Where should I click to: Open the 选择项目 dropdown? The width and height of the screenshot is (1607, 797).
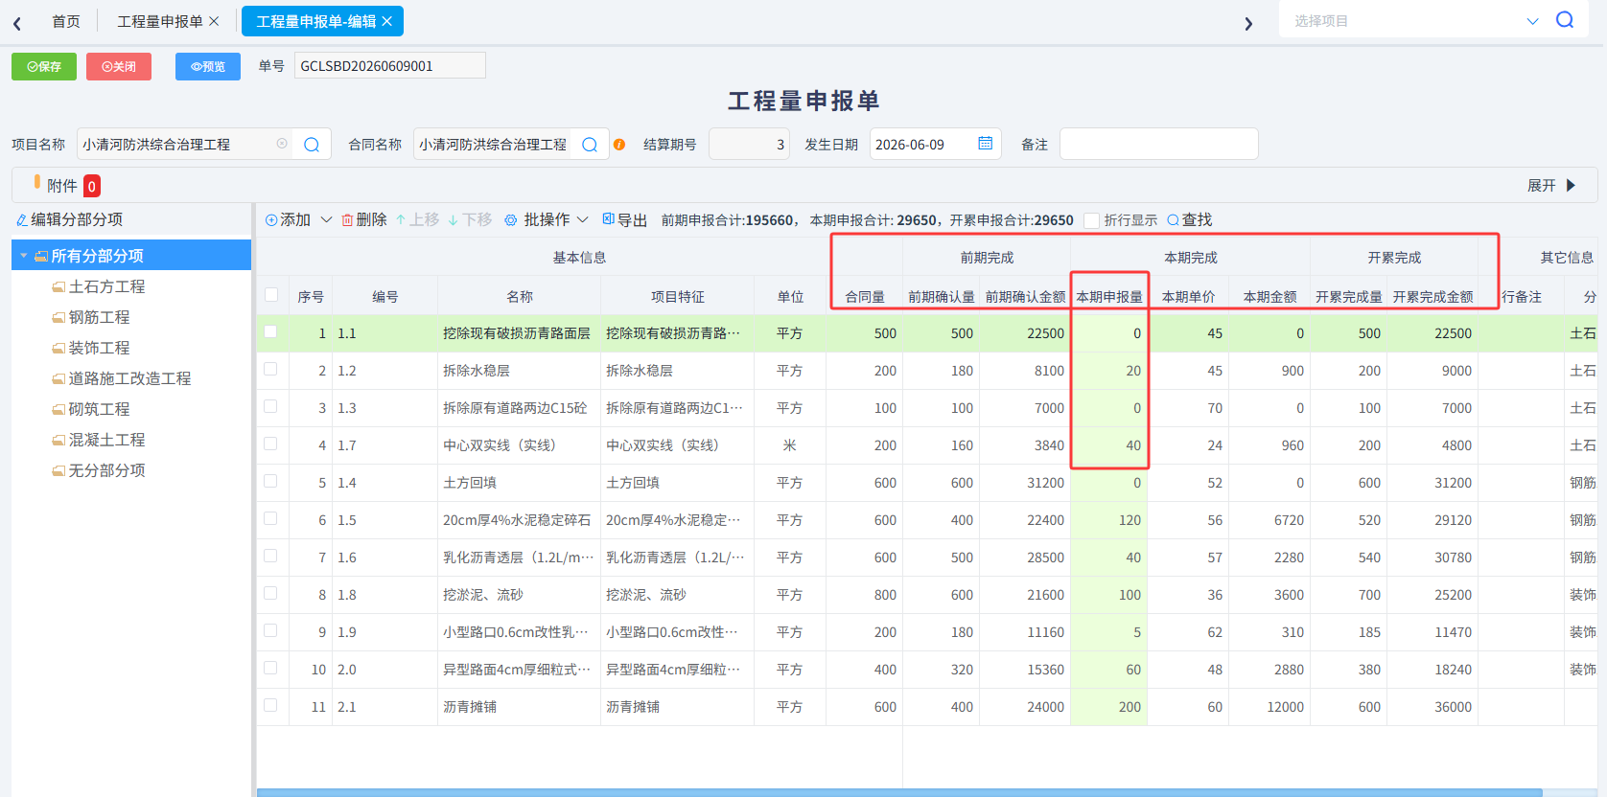[1532, 21]
